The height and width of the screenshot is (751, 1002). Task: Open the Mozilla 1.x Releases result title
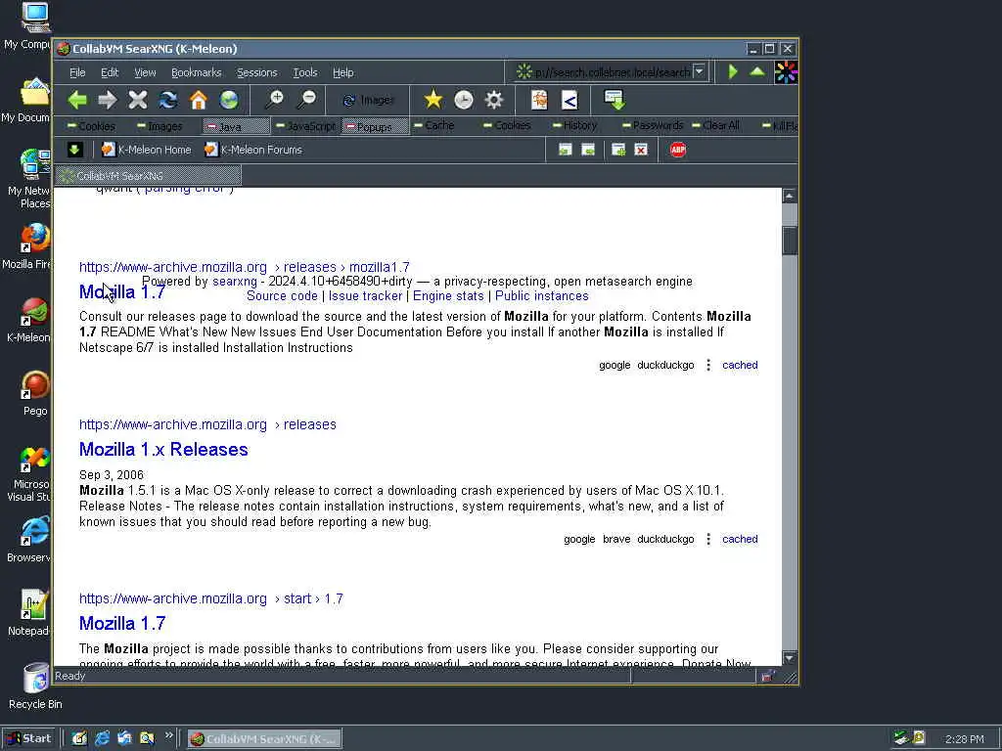163,449
